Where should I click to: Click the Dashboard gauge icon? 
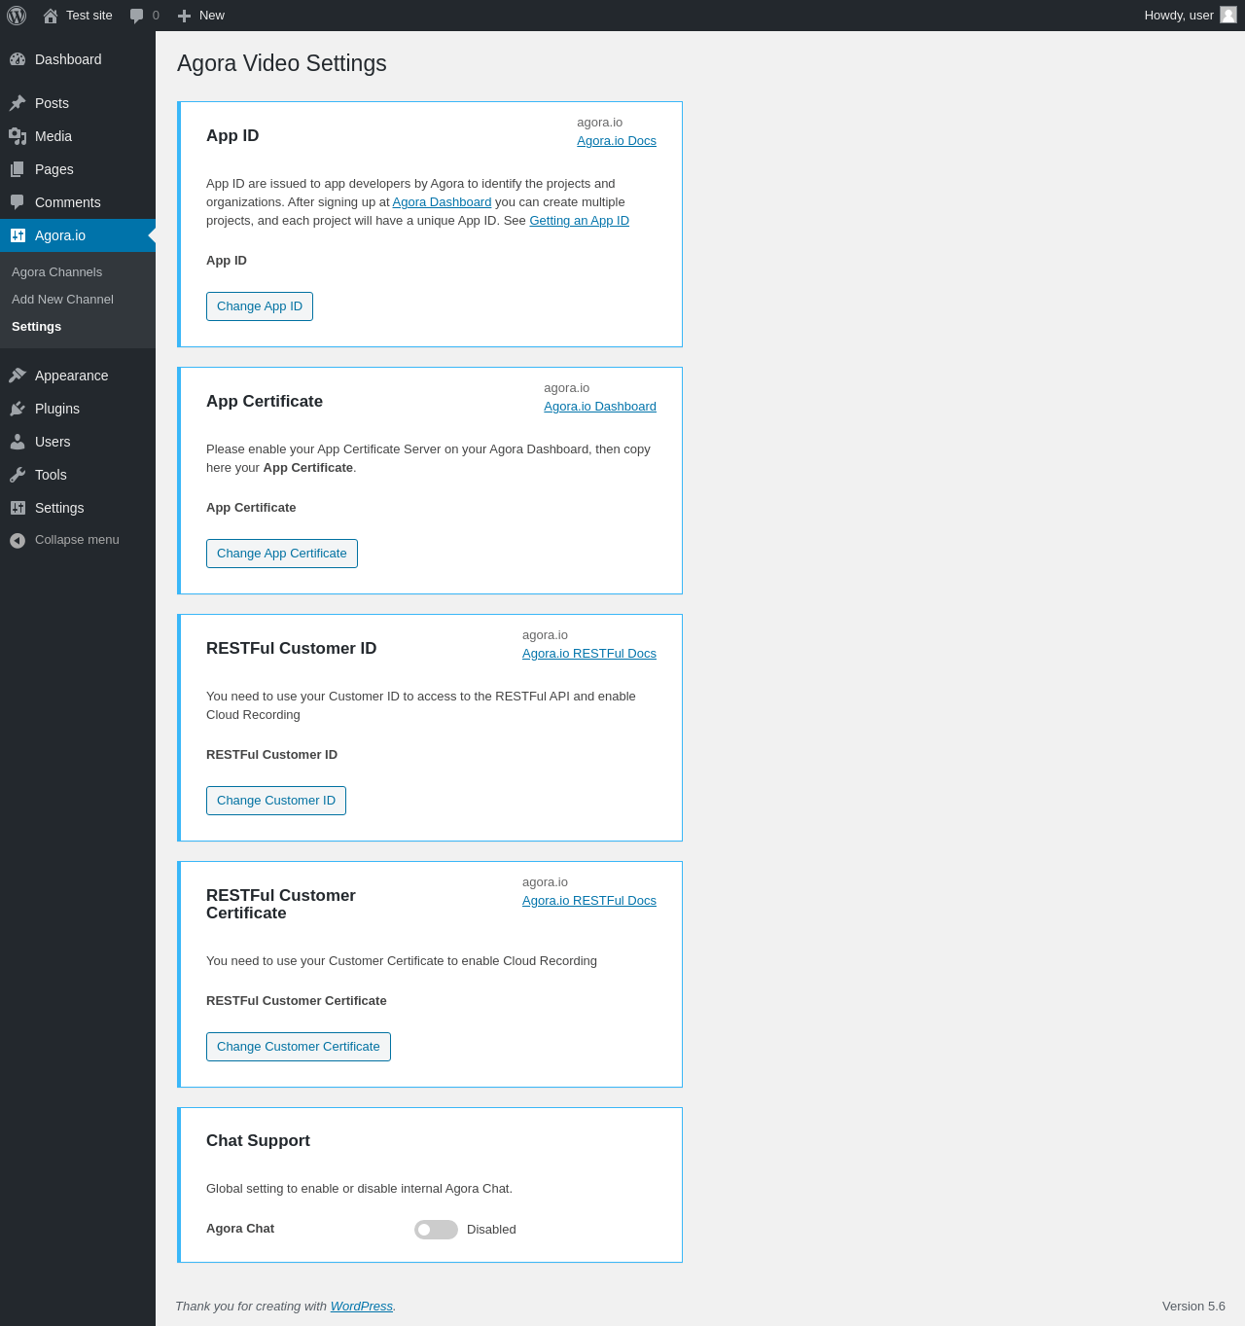point(18,59)
